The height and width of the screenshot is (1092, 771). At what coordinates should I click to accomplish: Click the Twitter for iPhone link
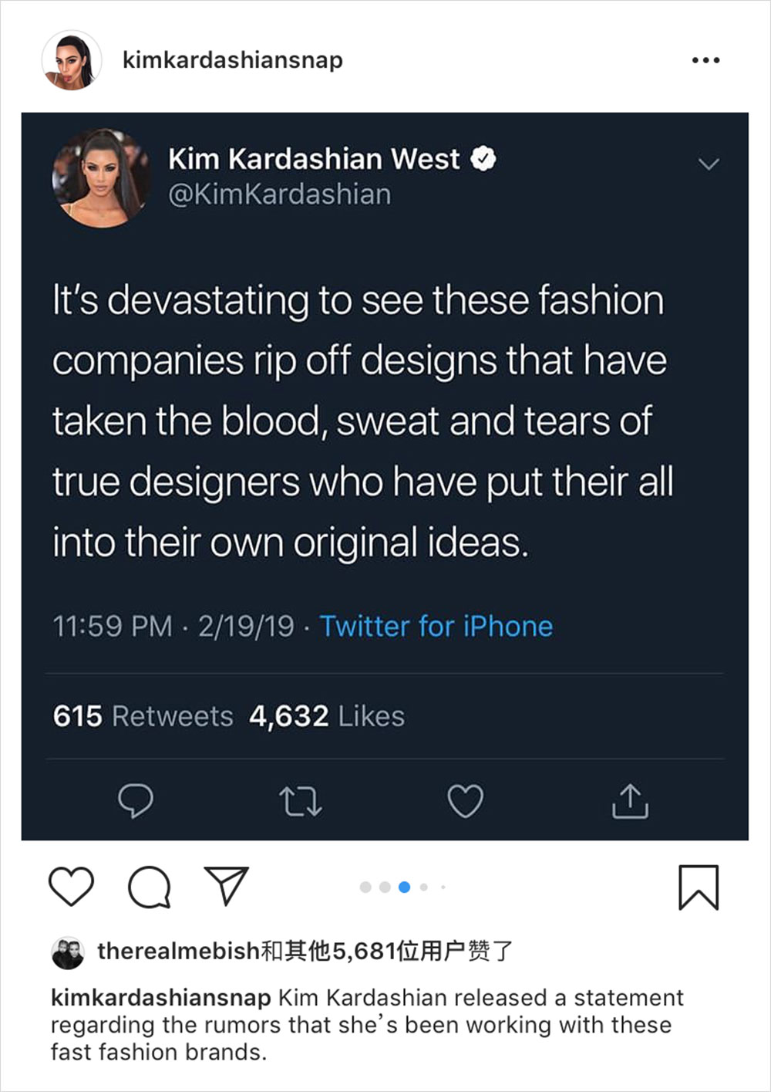(x=436, y=626)
